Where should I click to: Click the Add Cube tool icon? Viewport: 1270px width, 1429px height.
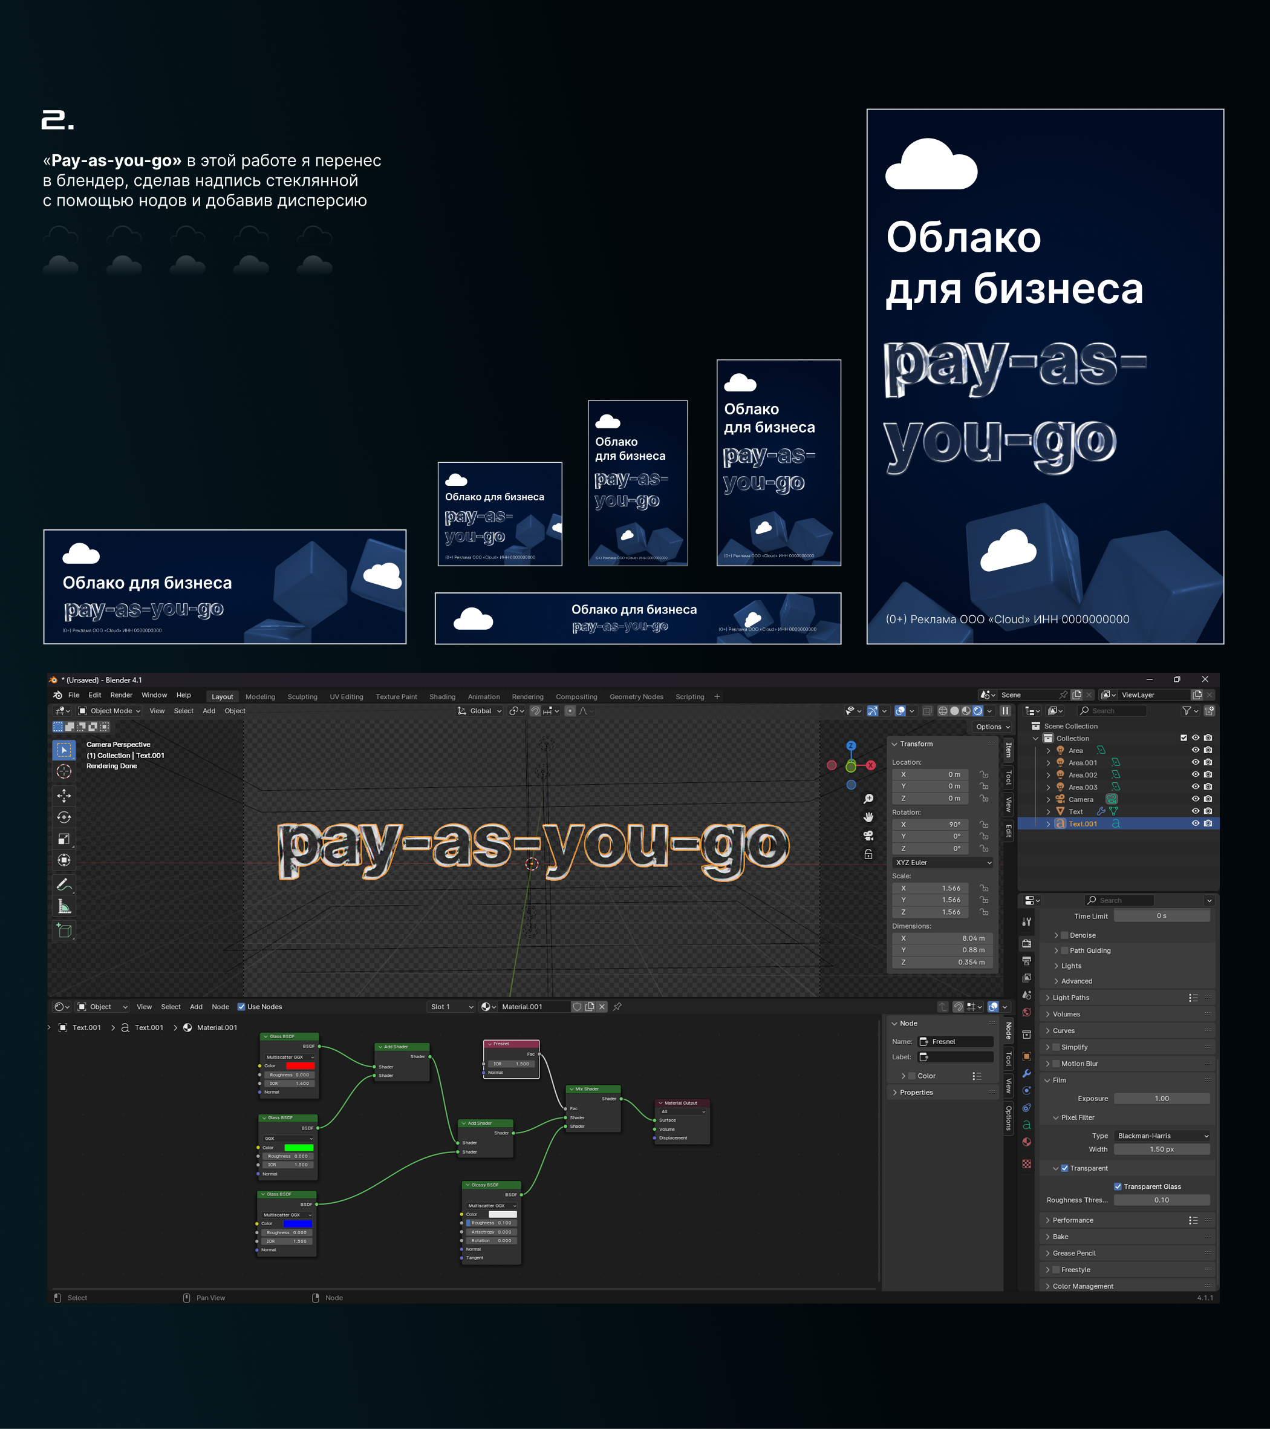64,930
